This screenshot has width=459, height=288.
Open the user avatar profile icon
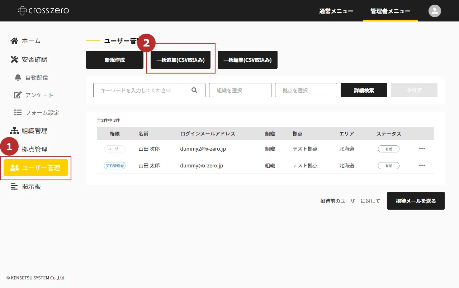click(x=435, y=11)
